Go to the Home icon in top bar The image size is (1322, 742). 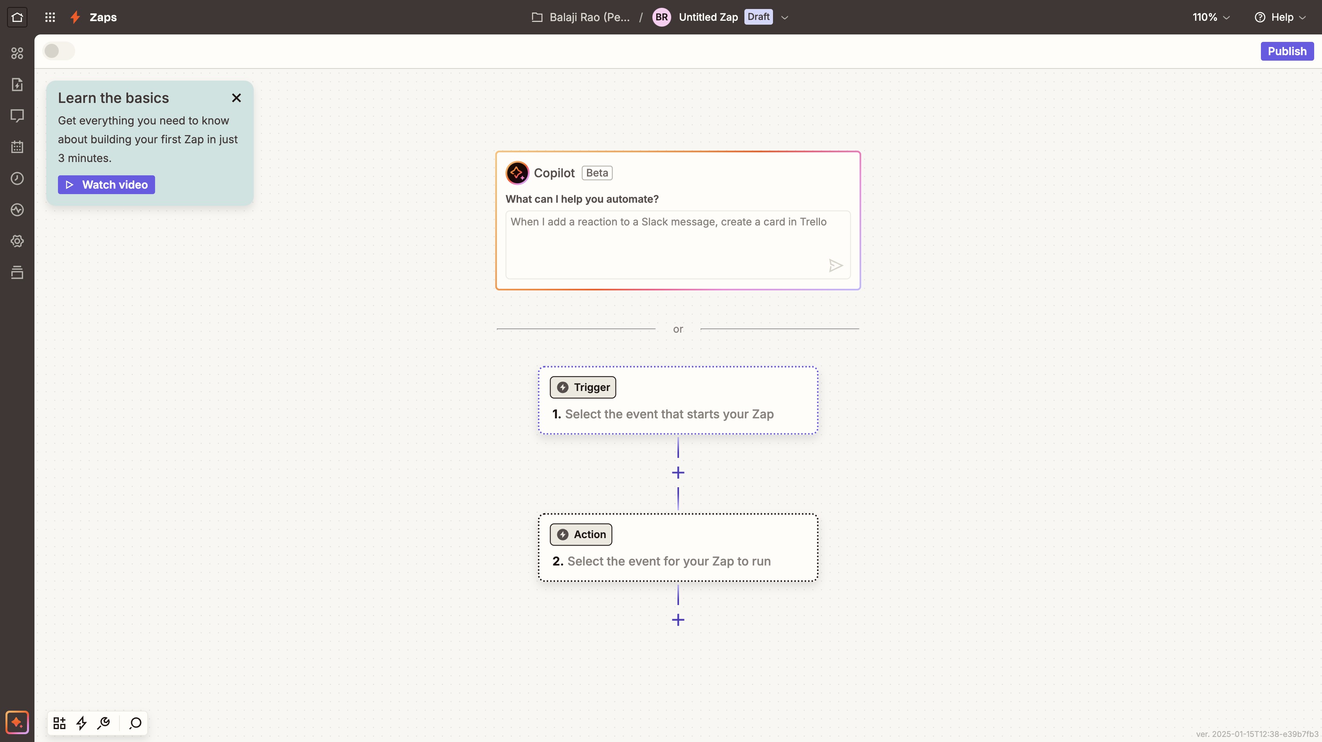(17, 17)
